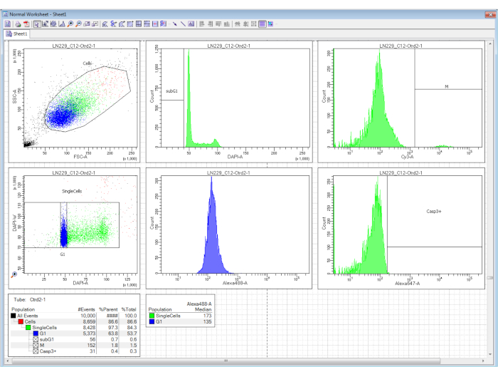This screenshot has height=367, width=498.
Task: Click the Zoom In magnifier tool
Action: tap(70, 24)
